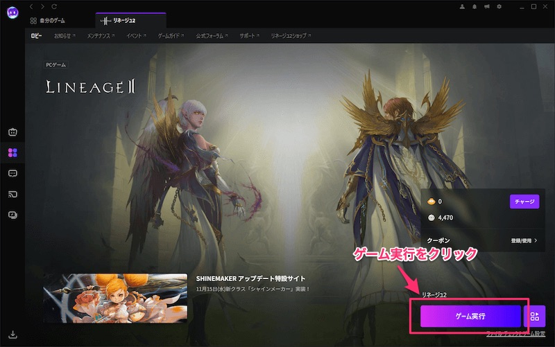Open the リネージュ2ショップ menu link

coord(291,36)
